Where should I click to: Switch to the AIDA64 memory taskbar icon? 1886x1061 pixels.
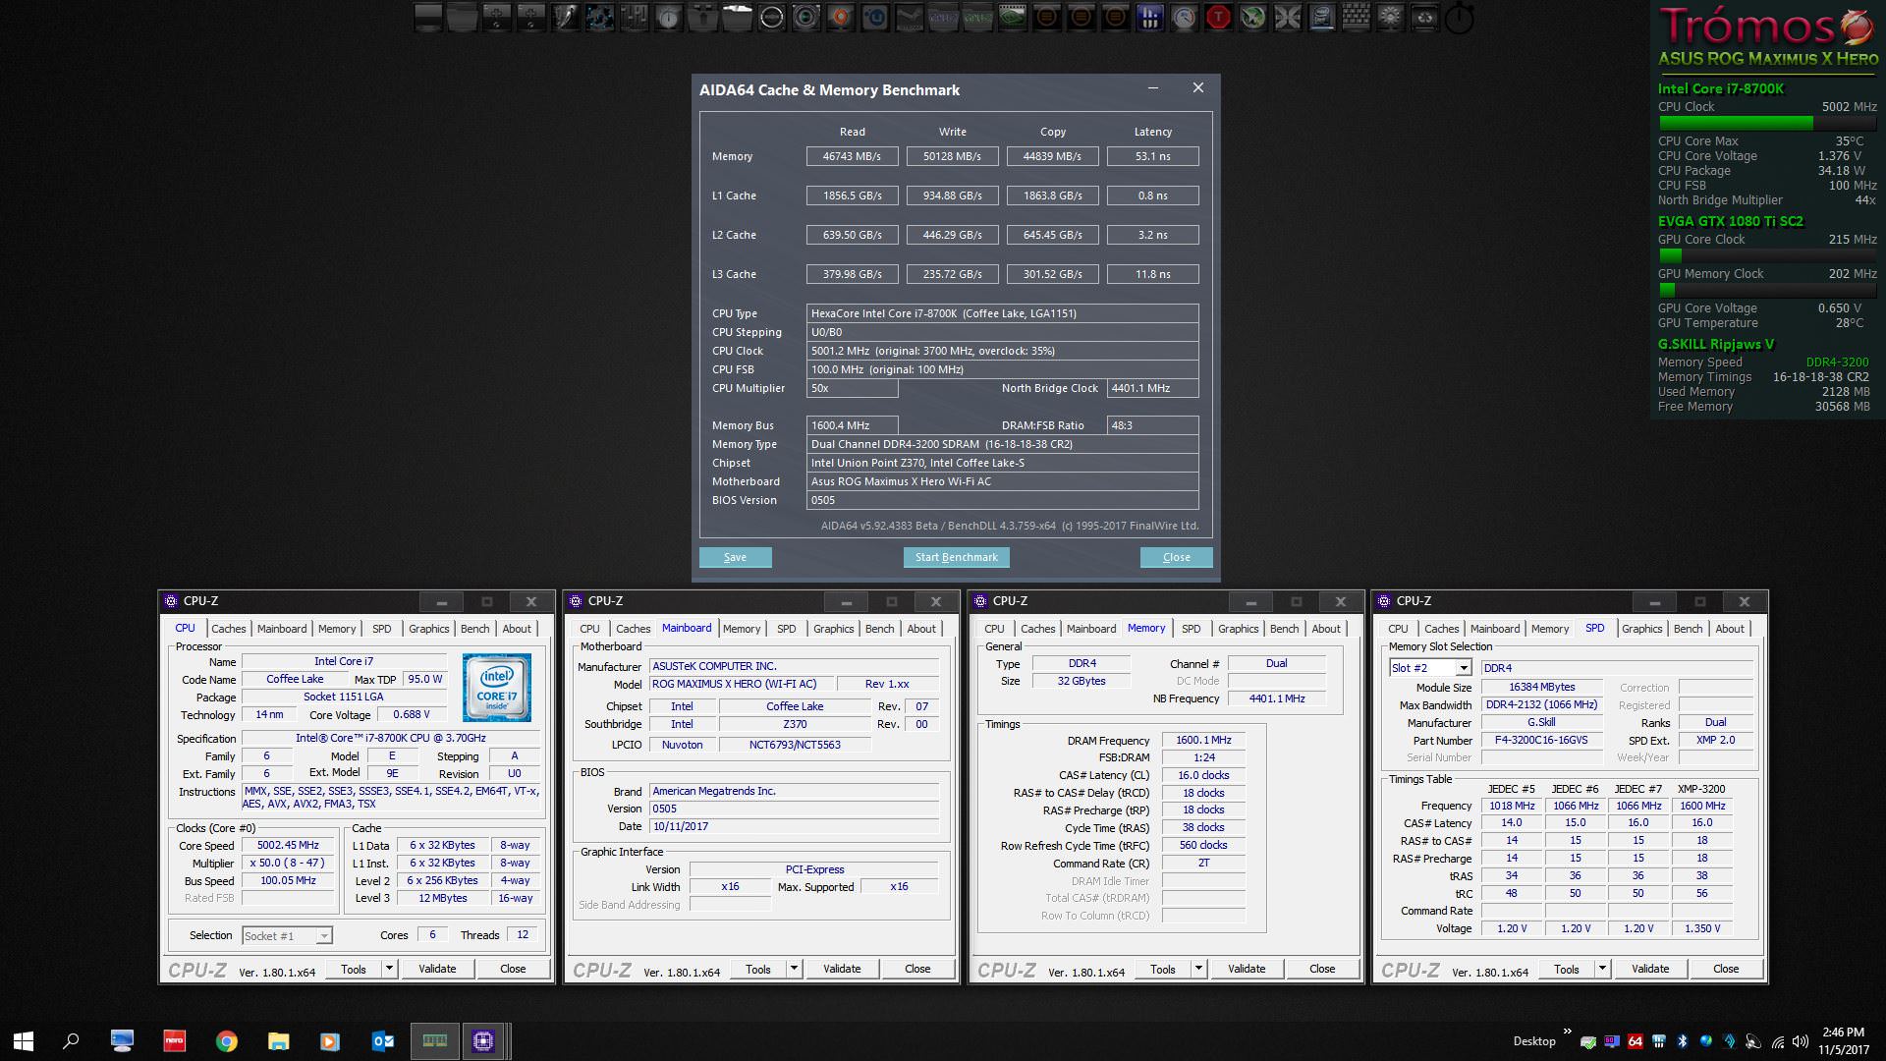pos(434,1041)
